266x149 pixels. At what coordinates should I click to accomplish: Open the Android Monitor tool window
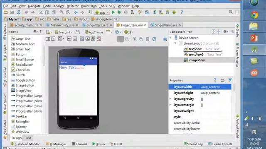click(25, 144)
